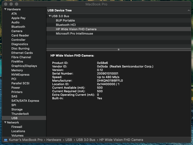Select PCI in the sidebar
The width and height of the screenshot is (193, 145).
click(x=14, y=79)
